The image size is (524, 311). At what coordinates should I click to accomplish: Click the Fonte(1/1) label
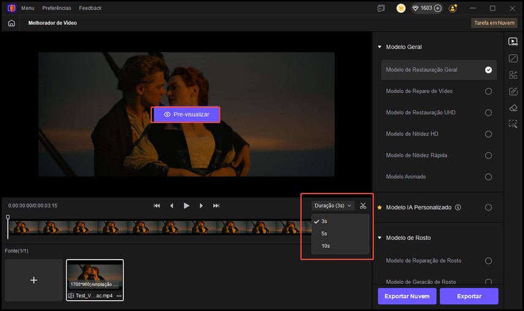pos(17,250)
